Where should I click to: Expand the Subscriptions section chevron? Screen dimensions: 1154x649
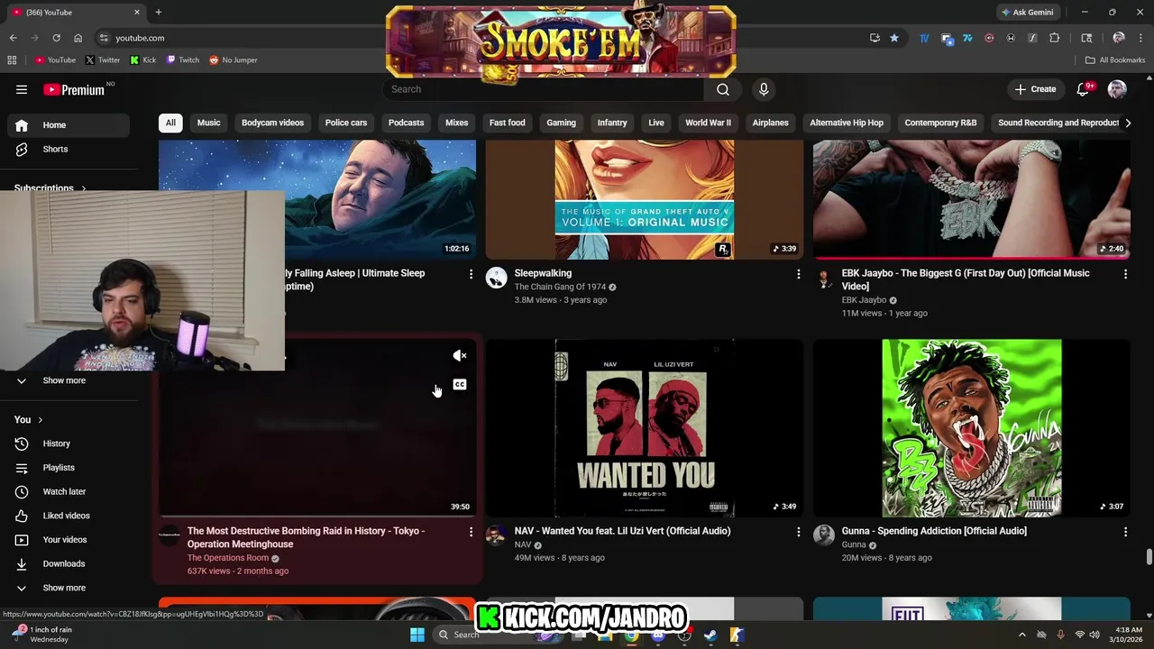84,188
